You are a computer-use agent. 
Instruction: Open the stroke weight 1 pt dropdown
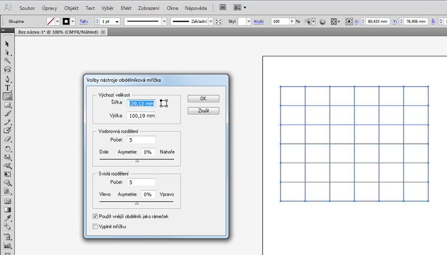coord(116,21)
